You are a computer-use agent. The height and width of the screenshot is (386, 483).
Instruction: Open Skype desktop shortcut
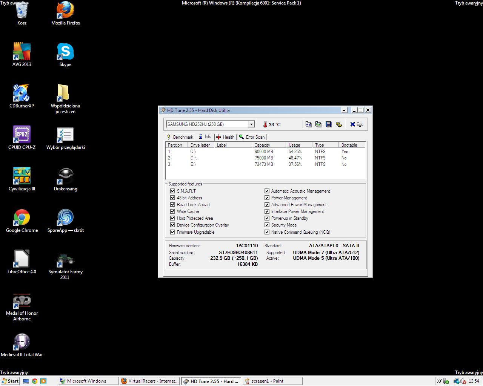(65, 55)
